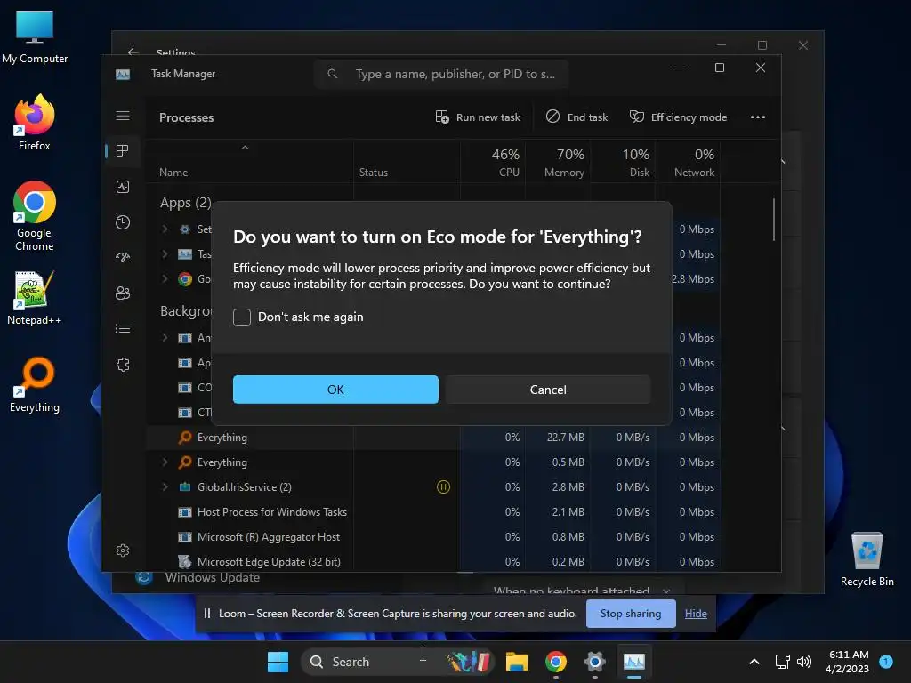Click the volume speaker tray icon
The image size is (911, 683).
(x=804, y=662)
